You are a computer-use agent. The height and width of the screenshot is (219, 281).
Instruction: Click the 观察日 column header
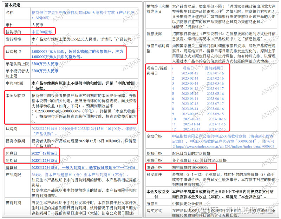188,68
